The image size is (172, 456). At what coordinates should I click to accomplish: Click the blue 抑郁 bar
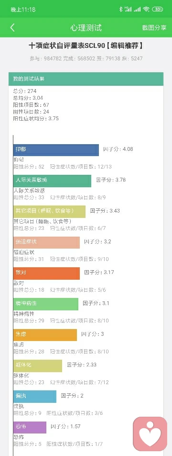point(56,150)
